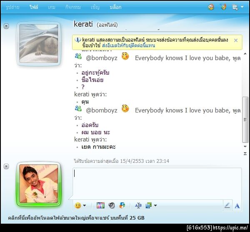Image resolution: width=250 pixels, height=232 pixels.
Task: Open the dropdown arrow beside window icon
Action: tap(242, 7)
